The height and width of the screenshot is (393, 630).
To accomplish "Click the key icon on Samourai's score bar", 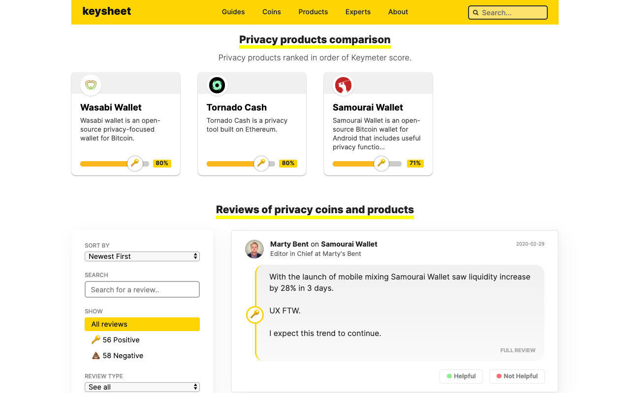I will coord(381,163).
